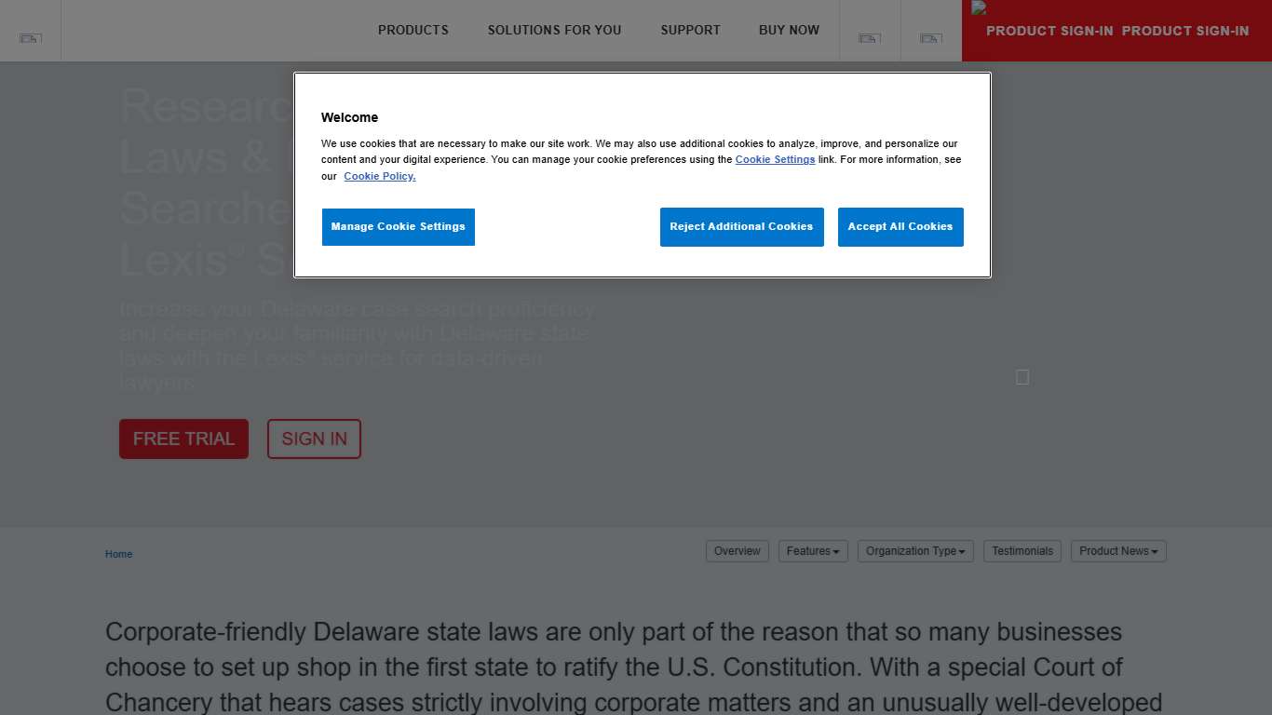This screenshot has width=1272, height=715.
Task: Accept All Cookies in the dialog
Action: coord(900,226)
